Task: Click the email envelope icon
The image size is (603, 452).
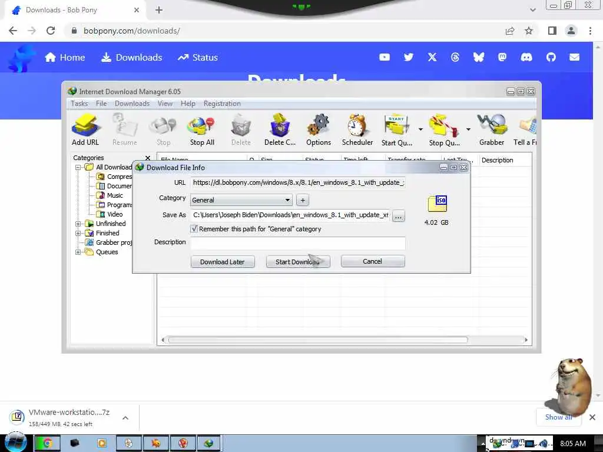Action: (x=575, y=57)
